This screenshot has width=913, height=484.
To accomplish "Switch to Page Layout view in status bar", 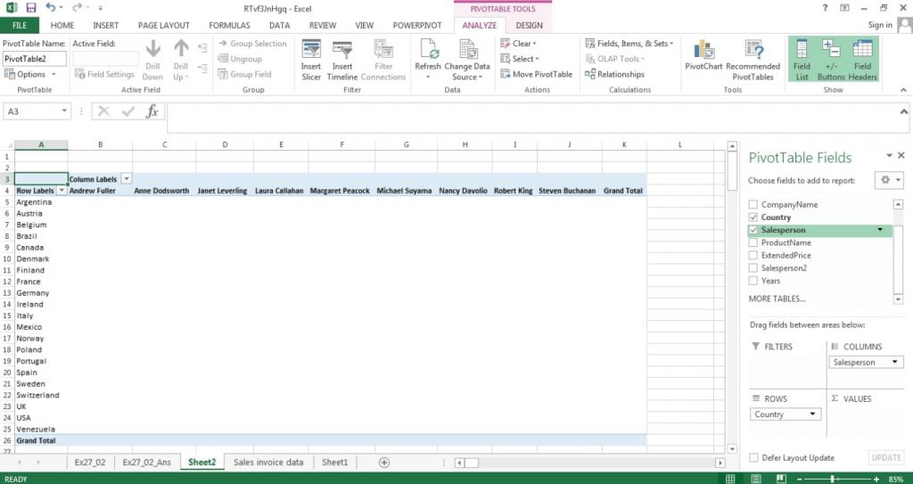I will click(x=756, y=479).
